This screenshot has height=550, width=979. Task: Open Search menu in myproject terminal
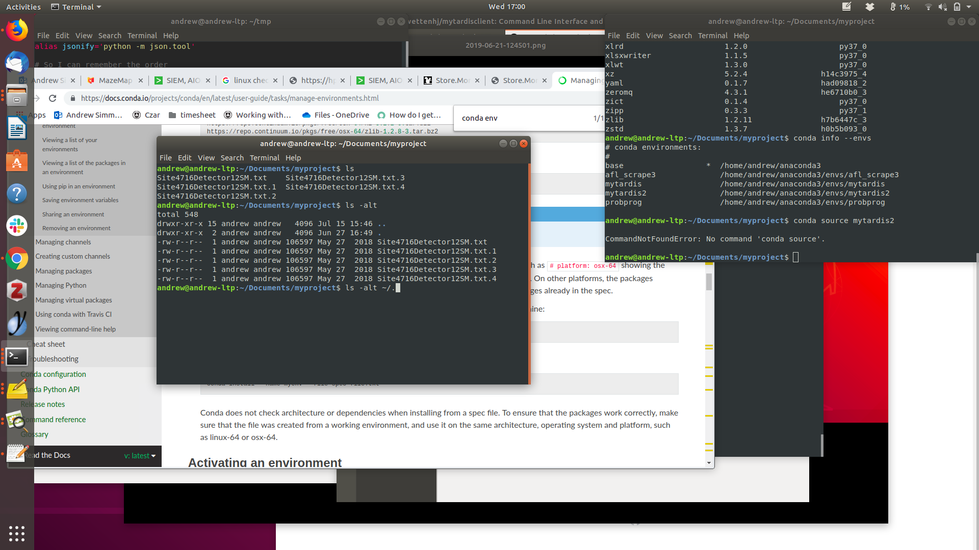pyautogui.click(x=232, y=158)
